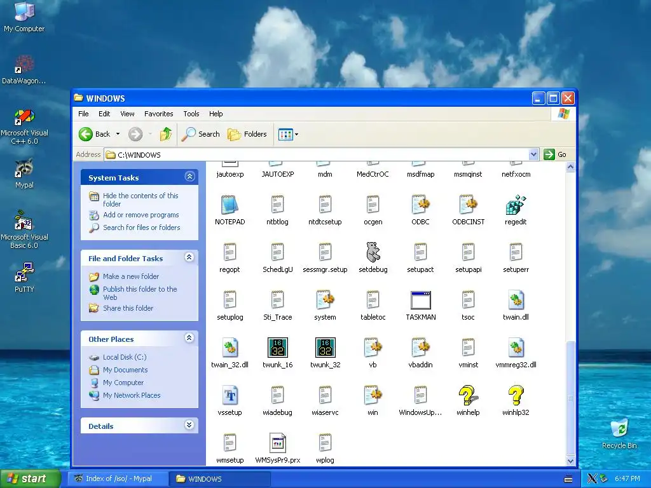Viewport: 651px width, 488px height.
Task: Select the vmmreg32.dll file icon
Action: [x=516, y=348]
